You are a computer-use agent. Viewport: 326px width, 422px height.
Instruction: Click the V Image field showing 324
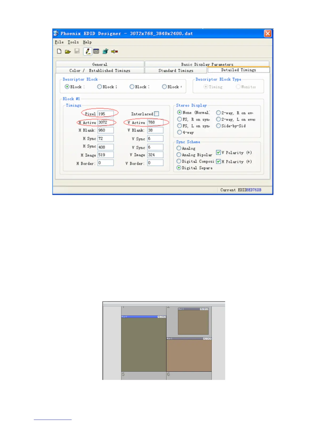pos(155,155)
